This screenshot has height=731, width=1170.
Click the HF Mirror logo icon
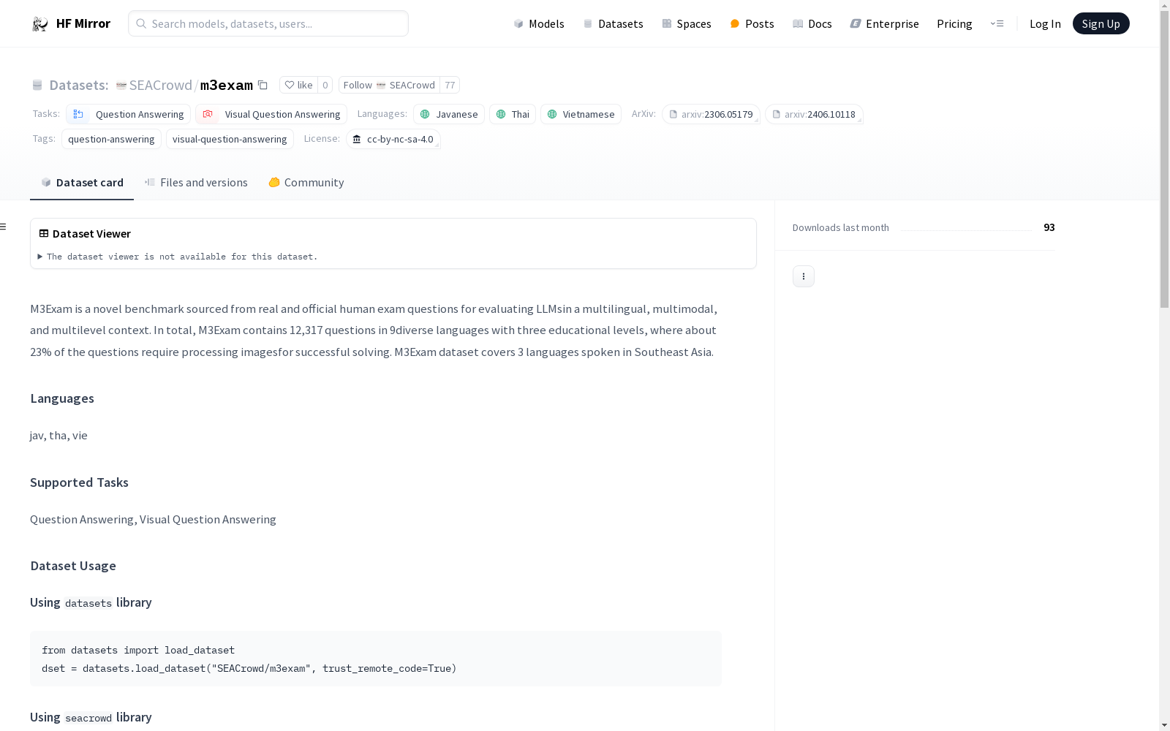click(40, 24)
